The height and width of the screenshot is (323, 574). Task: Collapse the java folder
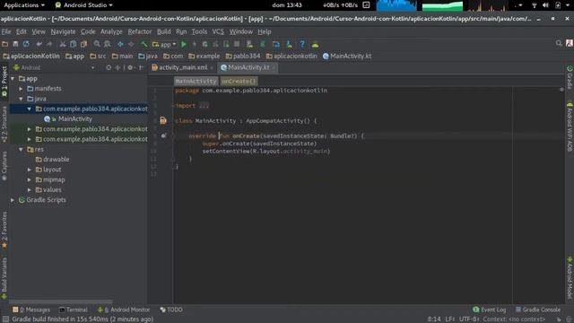21,99
